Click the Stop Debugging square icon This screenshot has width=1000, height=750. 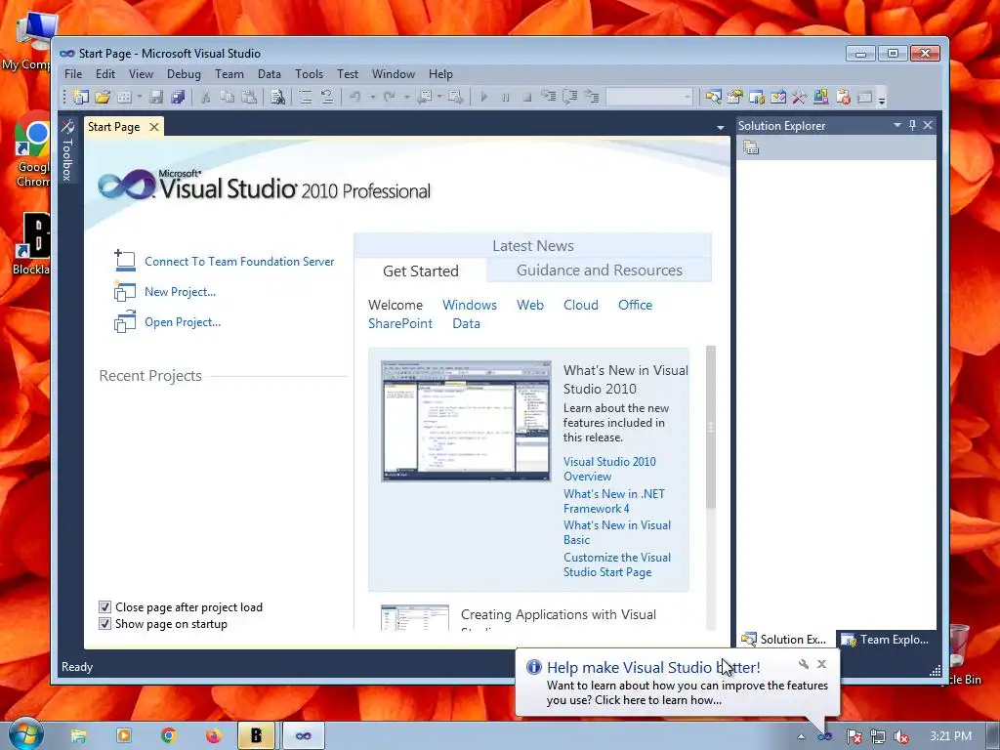pyautogui.click(x=526, y=97)
